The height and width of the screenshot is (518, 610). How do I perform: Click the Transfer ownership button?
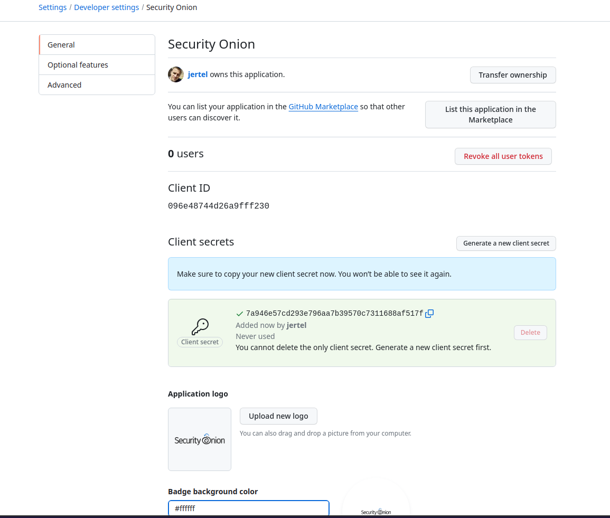[512, 75]
